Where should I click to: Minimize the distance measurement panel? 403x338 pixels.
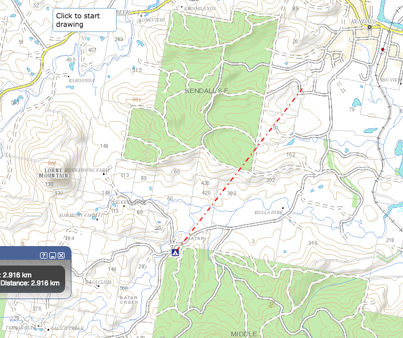(53, 255)
